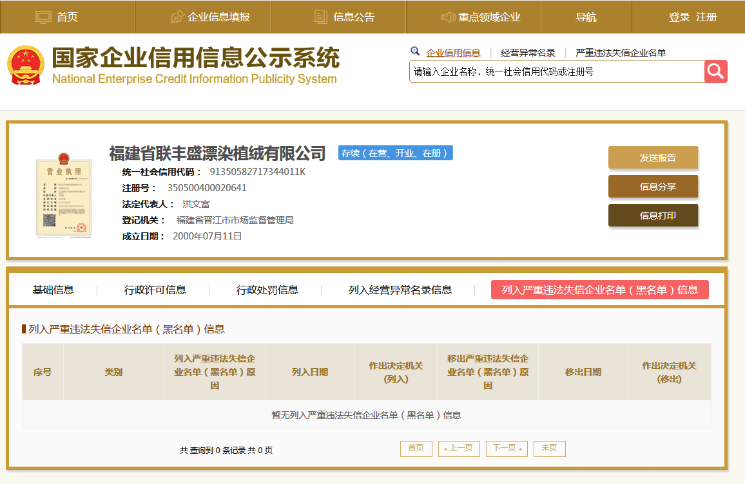Go to next page with 下一页
The height and width of the screenshot is (484, 745).
(507, 449)
